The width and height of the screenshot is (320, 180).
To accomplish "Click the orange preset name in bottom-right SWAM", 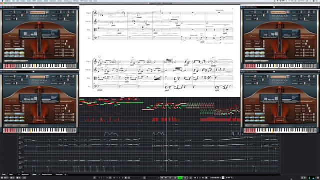I will (278, 77).
